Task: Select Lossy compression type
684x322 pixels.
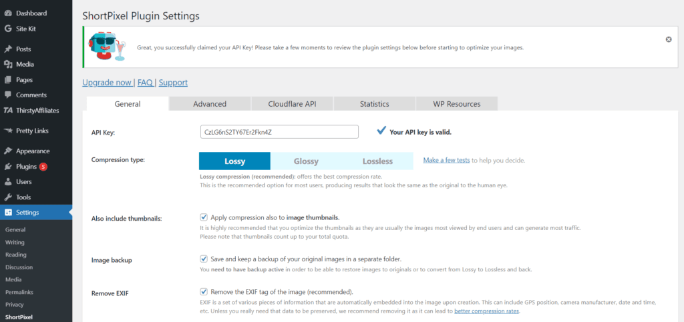Action: (234, 161)
